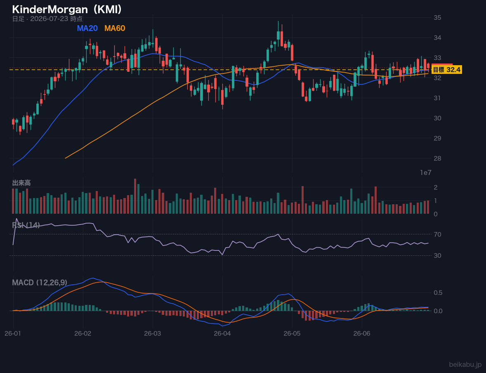The height and width of the screenshot is (373, 486).
Task: Click the 33 price axis label
Action: [437, 58]
